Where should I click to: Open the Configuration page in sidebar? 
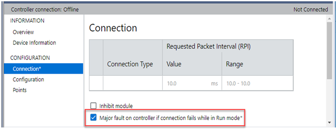coord(28,79)
